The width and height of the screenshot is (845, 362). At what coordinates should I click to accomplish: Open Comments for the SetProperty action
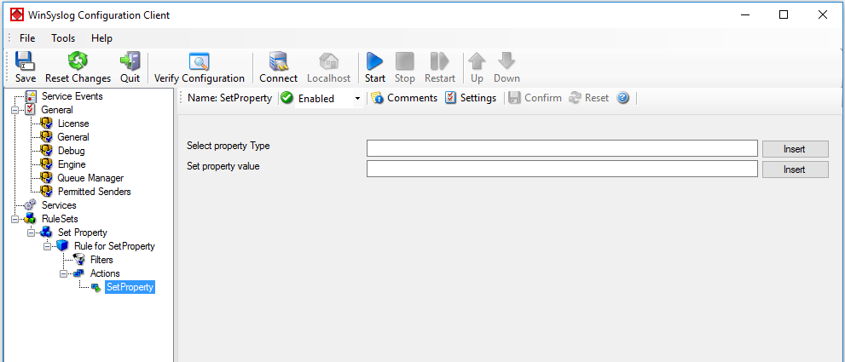pos(405,98)
